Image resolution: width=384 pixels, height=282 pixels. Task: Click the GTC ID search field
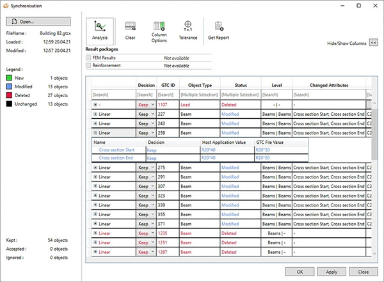166,95
